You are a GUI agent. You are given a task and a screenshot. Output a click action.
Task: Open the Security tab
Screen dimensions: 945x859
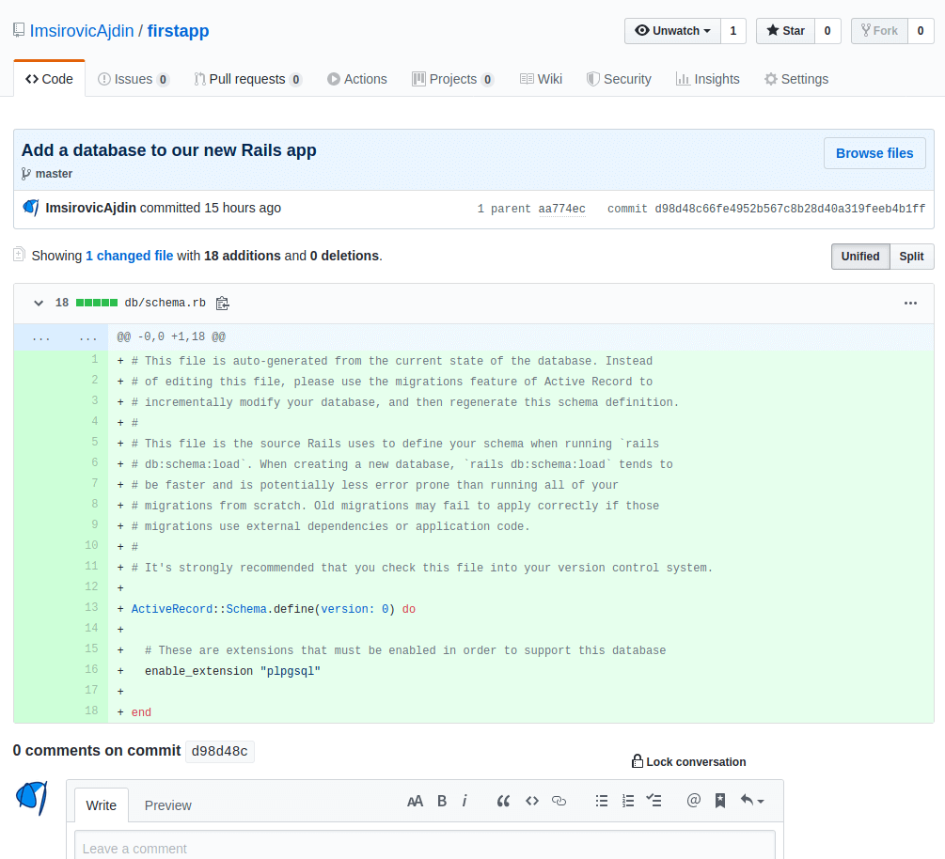(619, 79)
